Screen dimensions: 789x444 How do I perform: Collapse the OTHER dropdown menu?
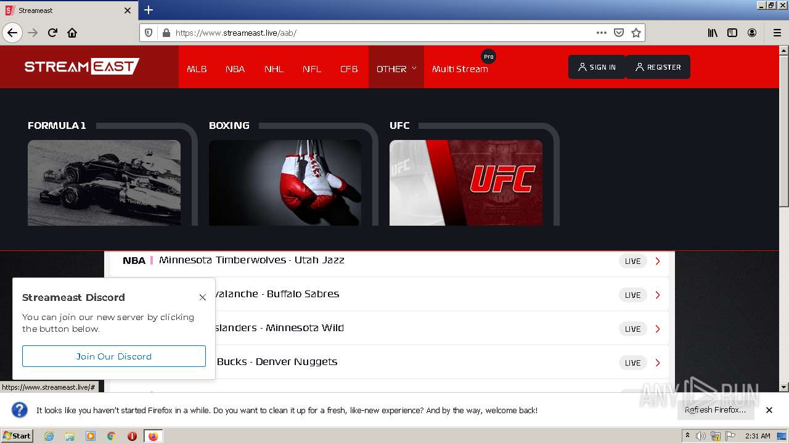pyautogui.click(x=396, y=67)
